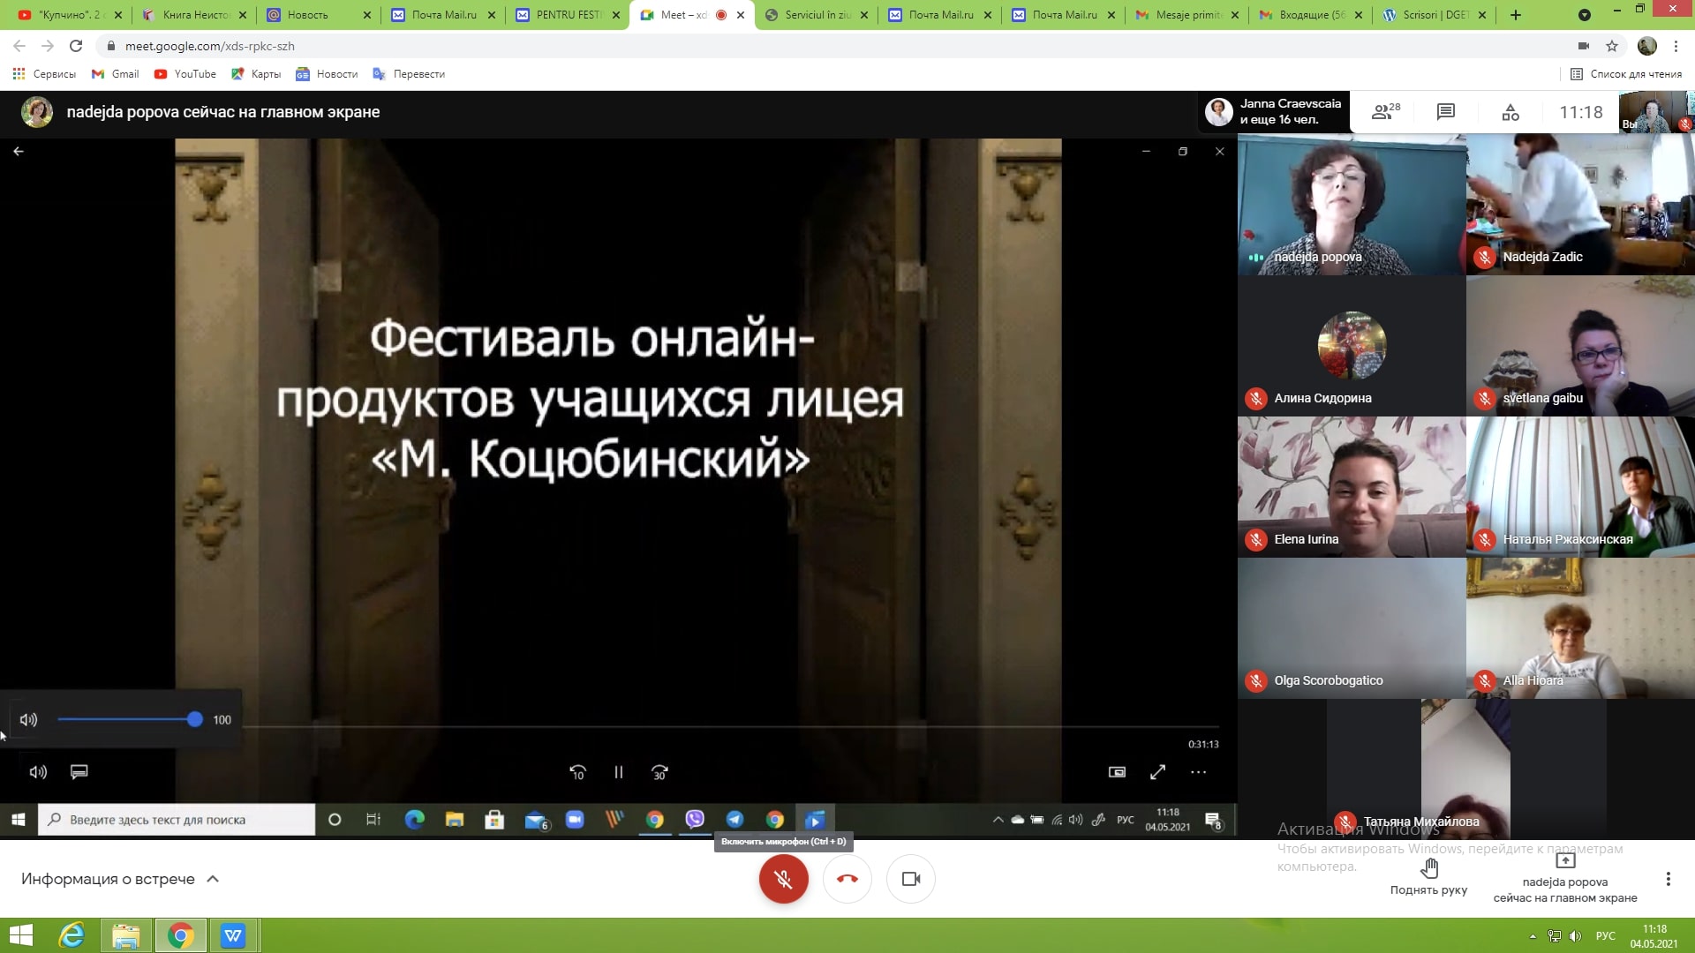Toggle the camera on or off
Screen dimensions: 1695x953
pos(910,879)
